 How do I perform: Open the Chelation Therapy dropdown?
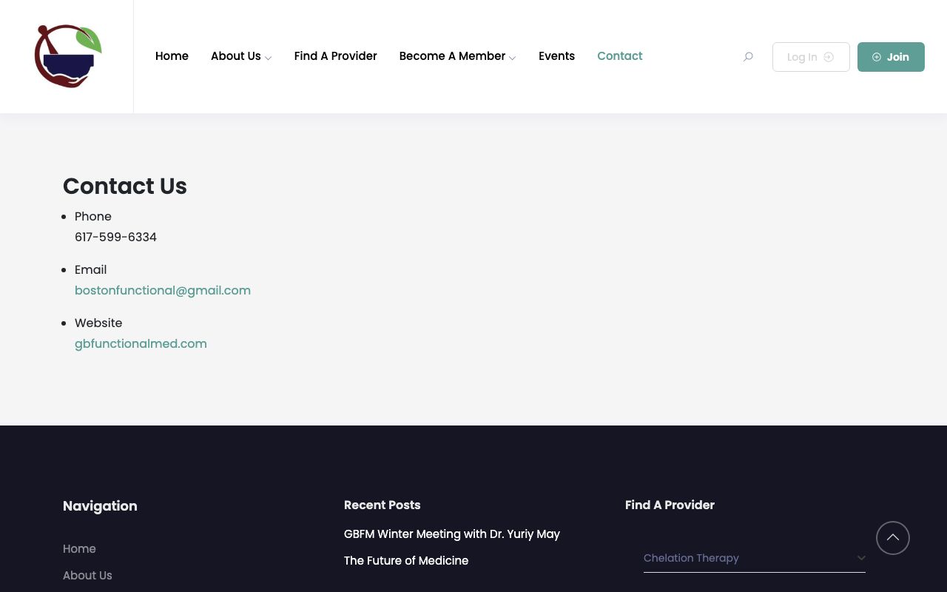[x=754, y=558]
